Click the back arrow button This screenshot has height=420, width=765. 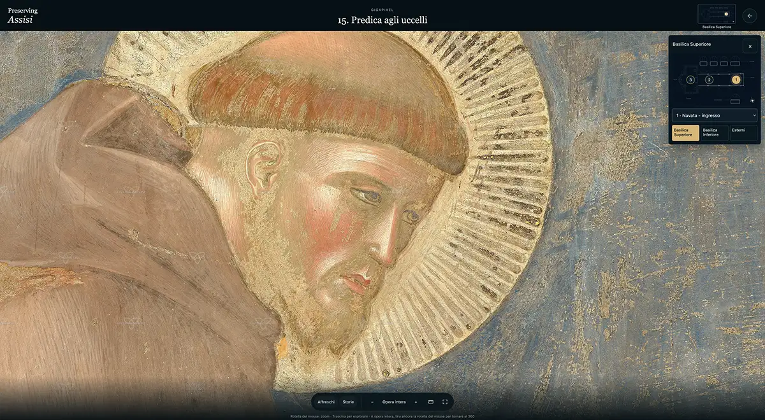pos(750,16)
